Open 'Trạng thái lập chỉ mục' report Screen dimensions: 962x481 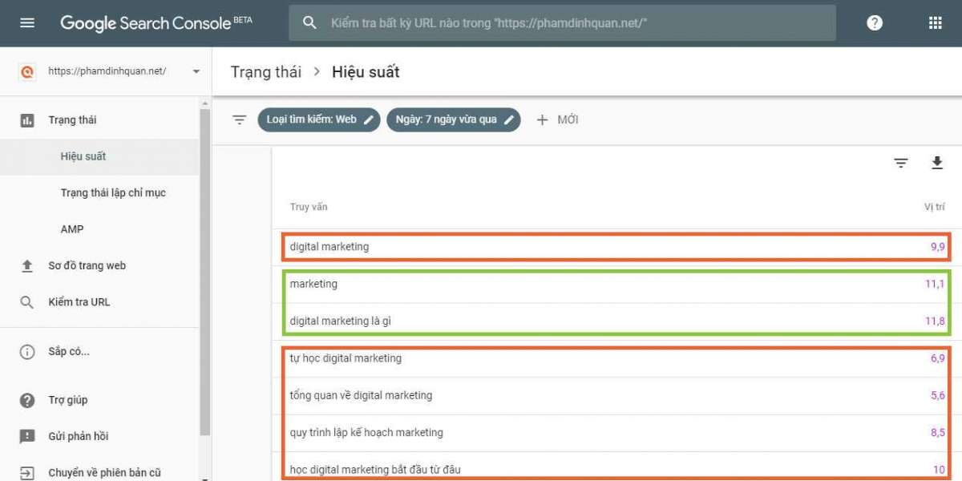[x=113, y=193]
